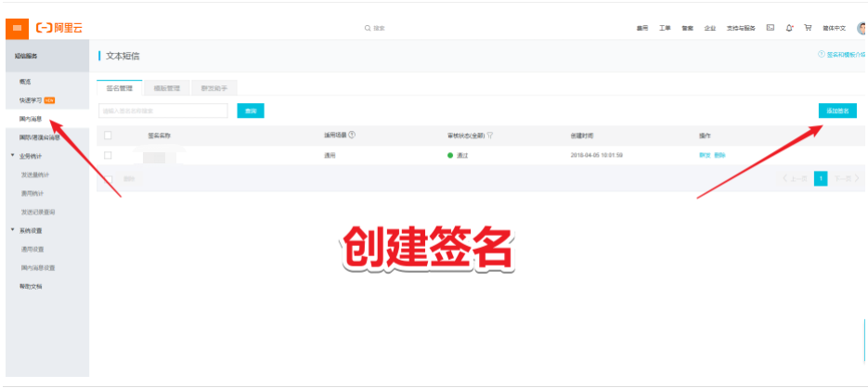
Task: Click the 添加签名 button
Action: (x=837, y=110)
